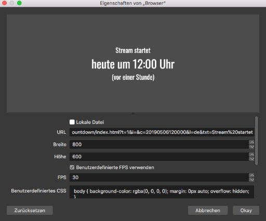Image resolution: width=266 pixels, height=221 pixels.
Task: Toggle Benutzerdefinierte FPS verwenden checkbox
Action: 72,167
